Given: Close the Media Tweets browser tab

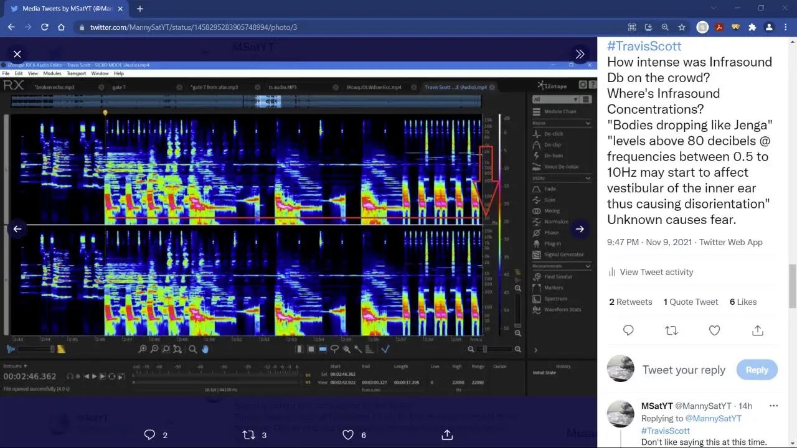Looking at the screenshot, I should 120,9.
